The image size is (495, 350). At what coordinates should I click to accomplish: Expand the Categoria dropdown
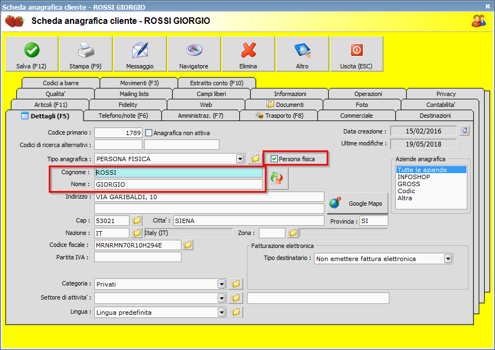pyautogui.click(x=222, y=284)
